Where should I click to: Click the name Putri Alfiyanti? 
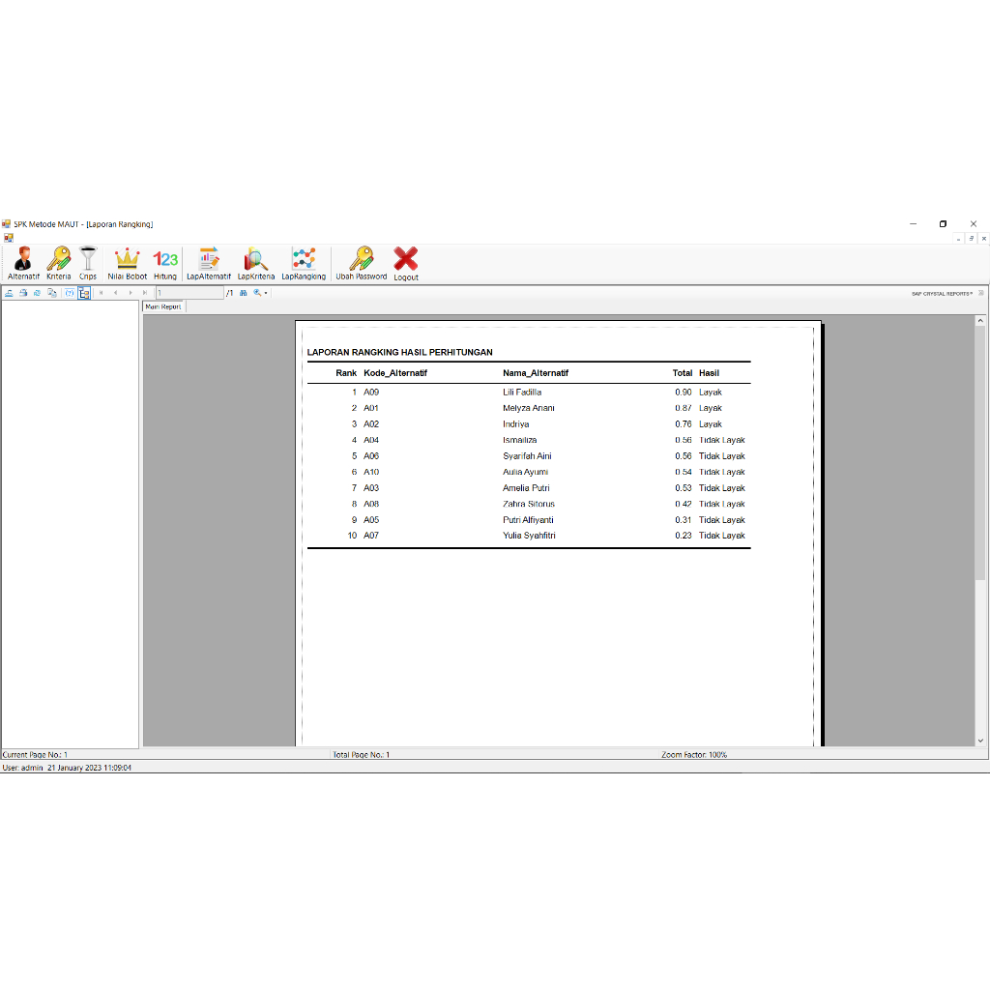[x=528, y=519]
